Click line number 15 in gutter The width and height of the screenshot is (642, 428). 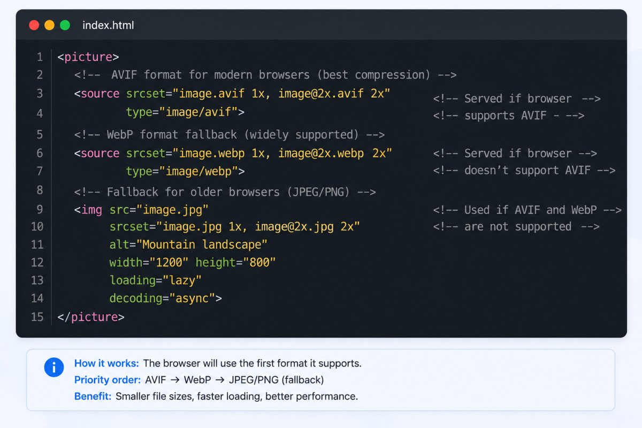[37, 317]
